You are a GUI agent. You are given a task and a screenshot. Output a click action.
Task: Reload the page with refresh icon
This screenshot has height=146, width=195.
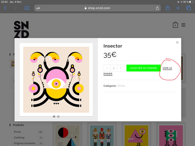click(x=157, y=8)
